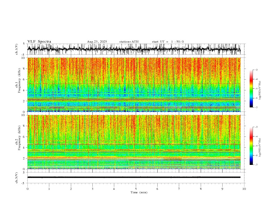Click the lower colorbar's log(PSD) label
275x212 pixels.
pos(260,148)
